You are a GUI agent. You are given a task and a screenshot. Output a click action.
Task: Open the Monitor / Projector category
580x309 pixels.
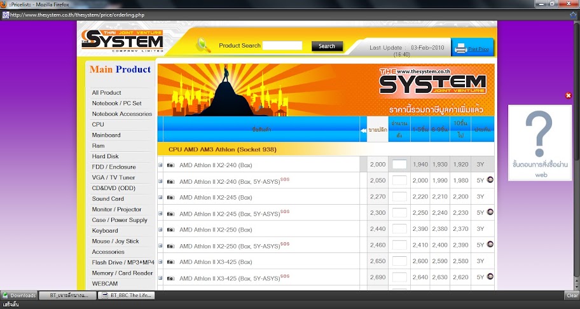[116, 210]
